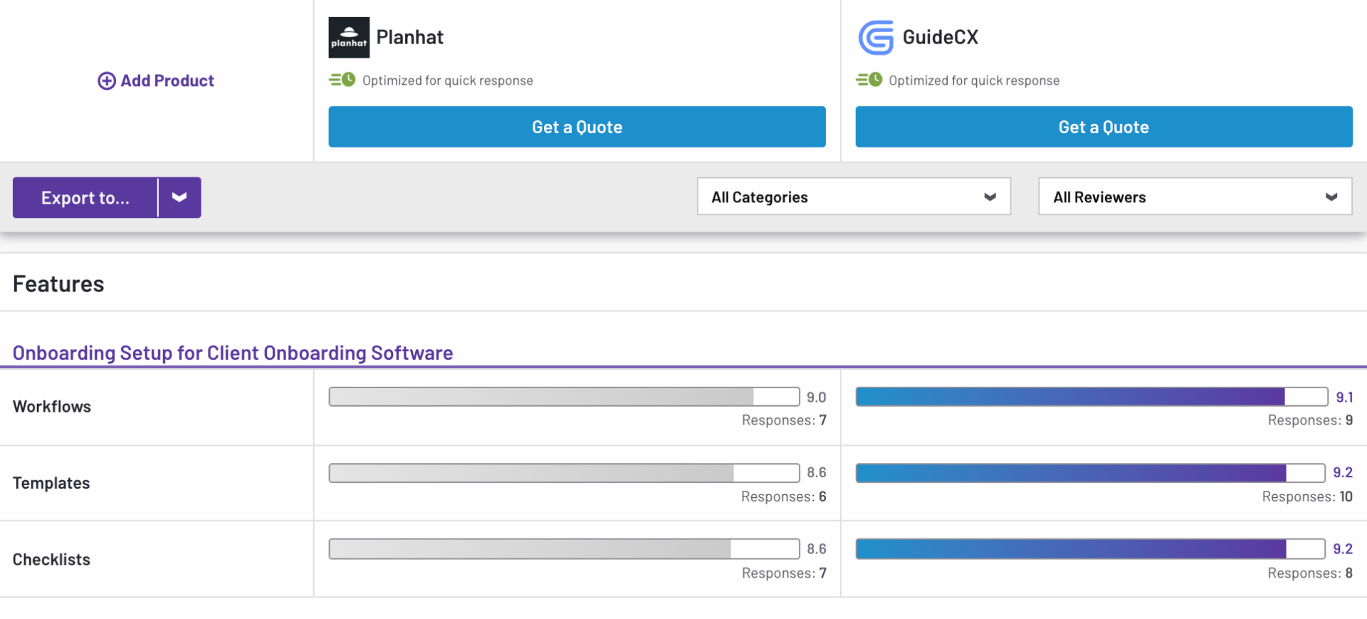Open the All Categories dropdown
The image size is (1367, 619).
pyautogui.click(x=854, y=197)
